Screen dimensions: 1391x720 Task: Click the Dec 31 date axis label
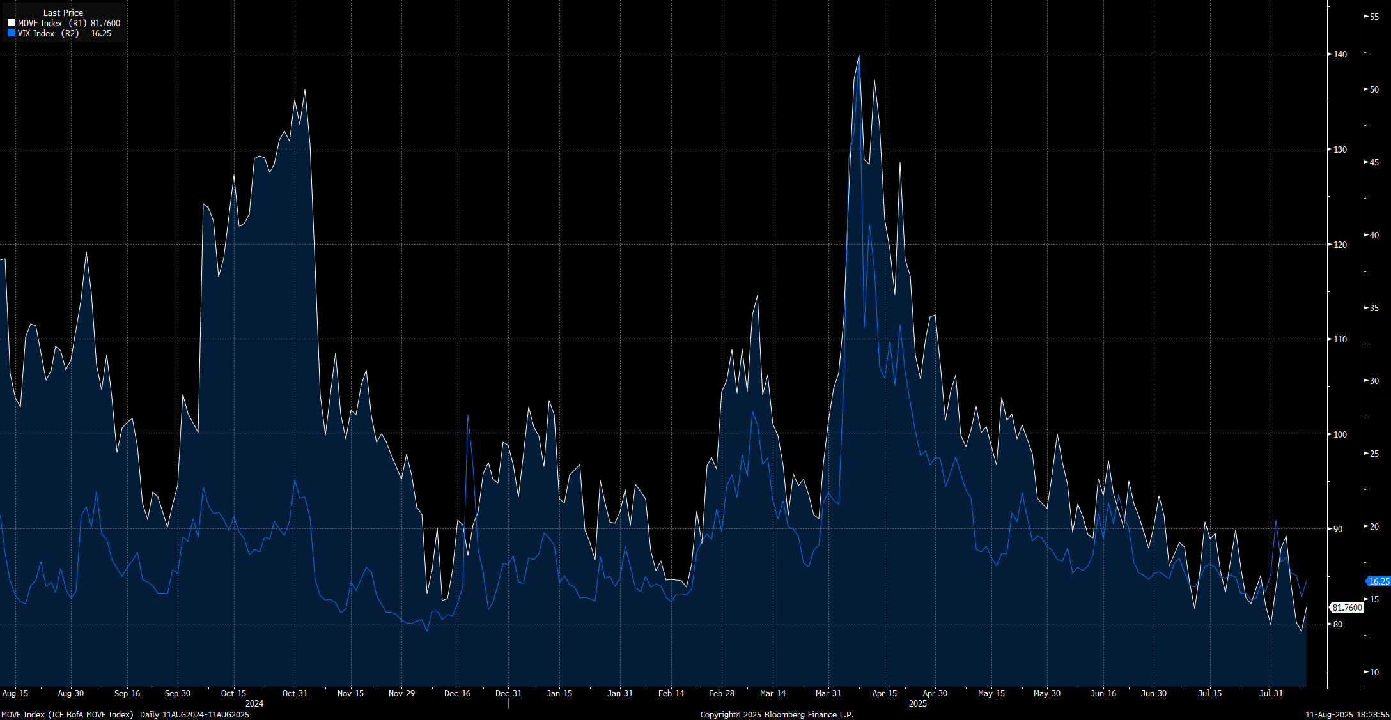[508, 693]
